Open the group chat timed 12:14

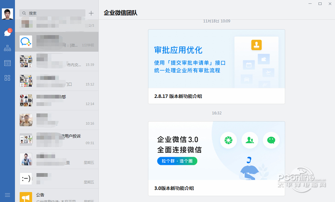pyautogui.click(x=57, y=100)
